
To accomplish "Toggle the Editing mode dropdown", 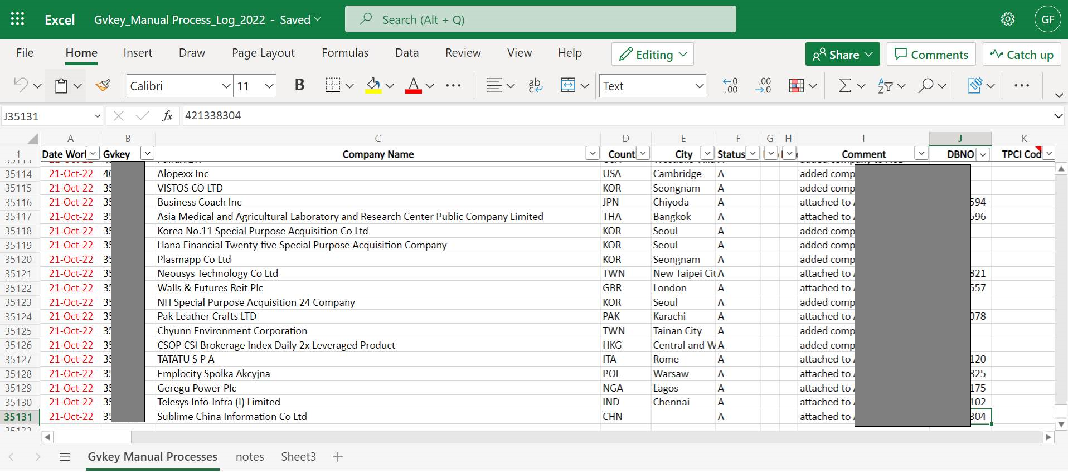I will pos(653,55).
